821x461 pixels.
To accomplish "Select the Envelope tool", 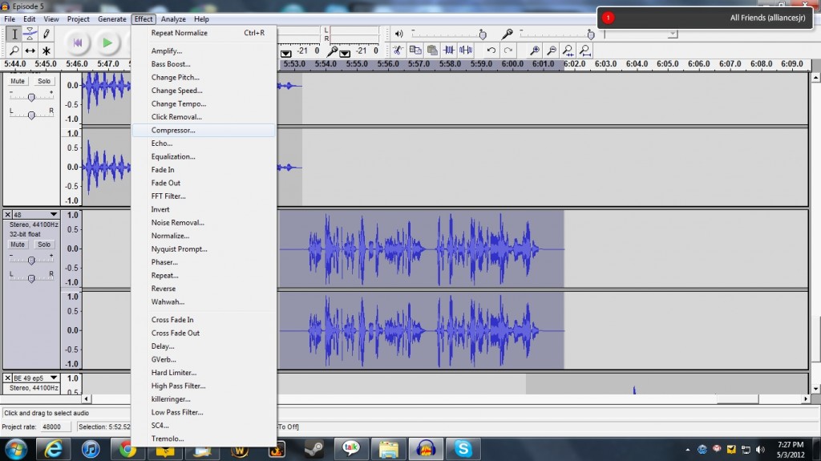I will click(x=30, y=34).
